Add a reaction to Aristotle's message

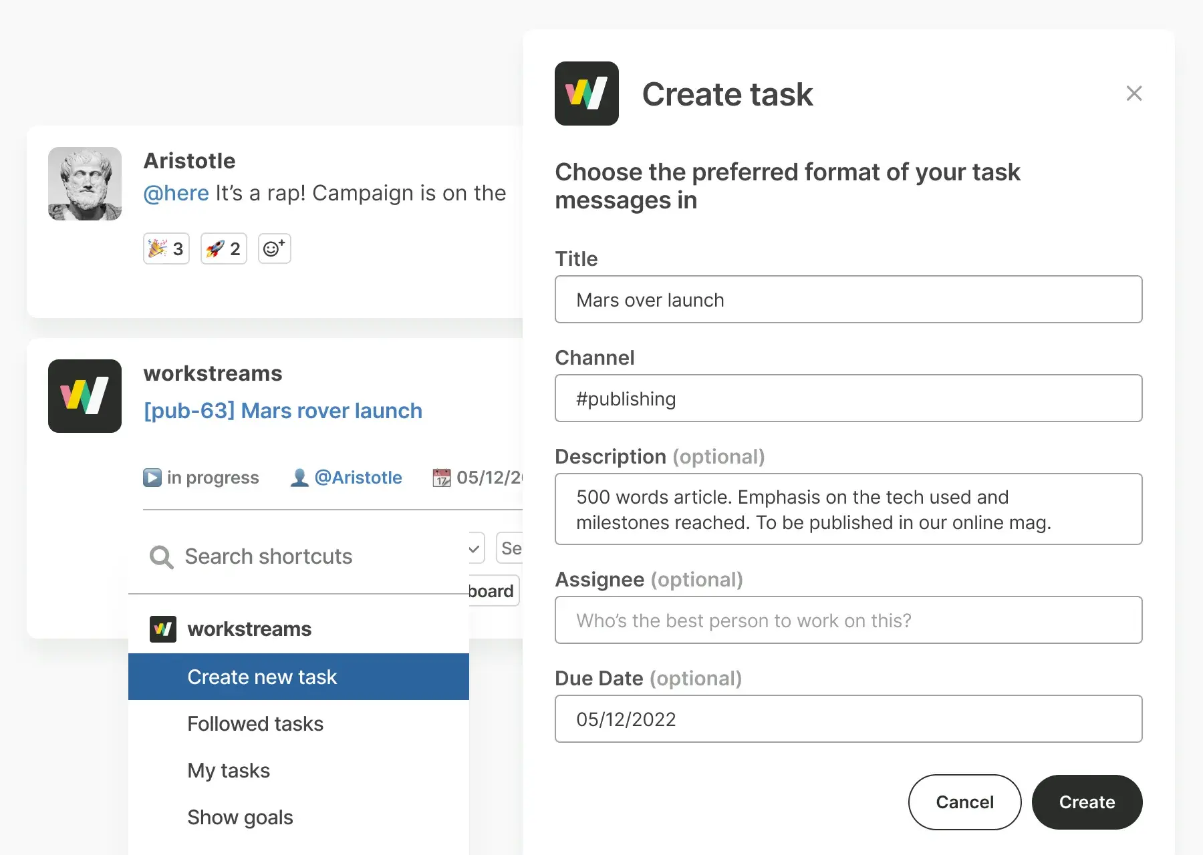pyautogui.click(x=274, y=248)
